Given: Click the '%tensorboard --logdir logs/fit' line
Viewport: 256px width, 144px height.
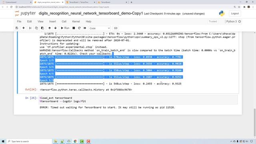Looking at the screenshot, I should point(63,101).
